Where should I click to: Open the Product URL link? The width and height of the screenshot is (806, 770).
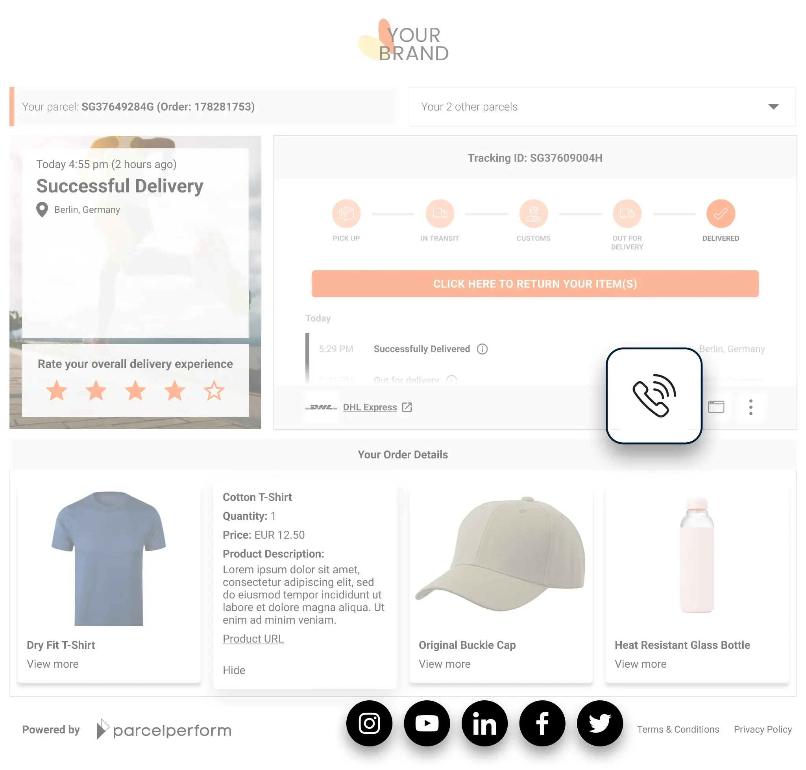click(x=253, y=638)
